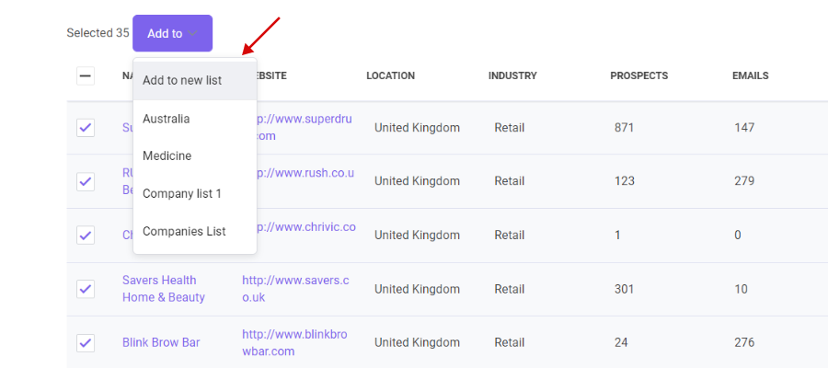Uncheck the Blink Brow Bar checkbox
The height and width of the screenshot is (368, 828).
[85, 342]
